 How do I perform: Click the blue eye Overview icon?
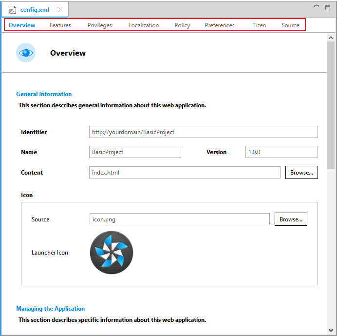(x=26, y=53)
